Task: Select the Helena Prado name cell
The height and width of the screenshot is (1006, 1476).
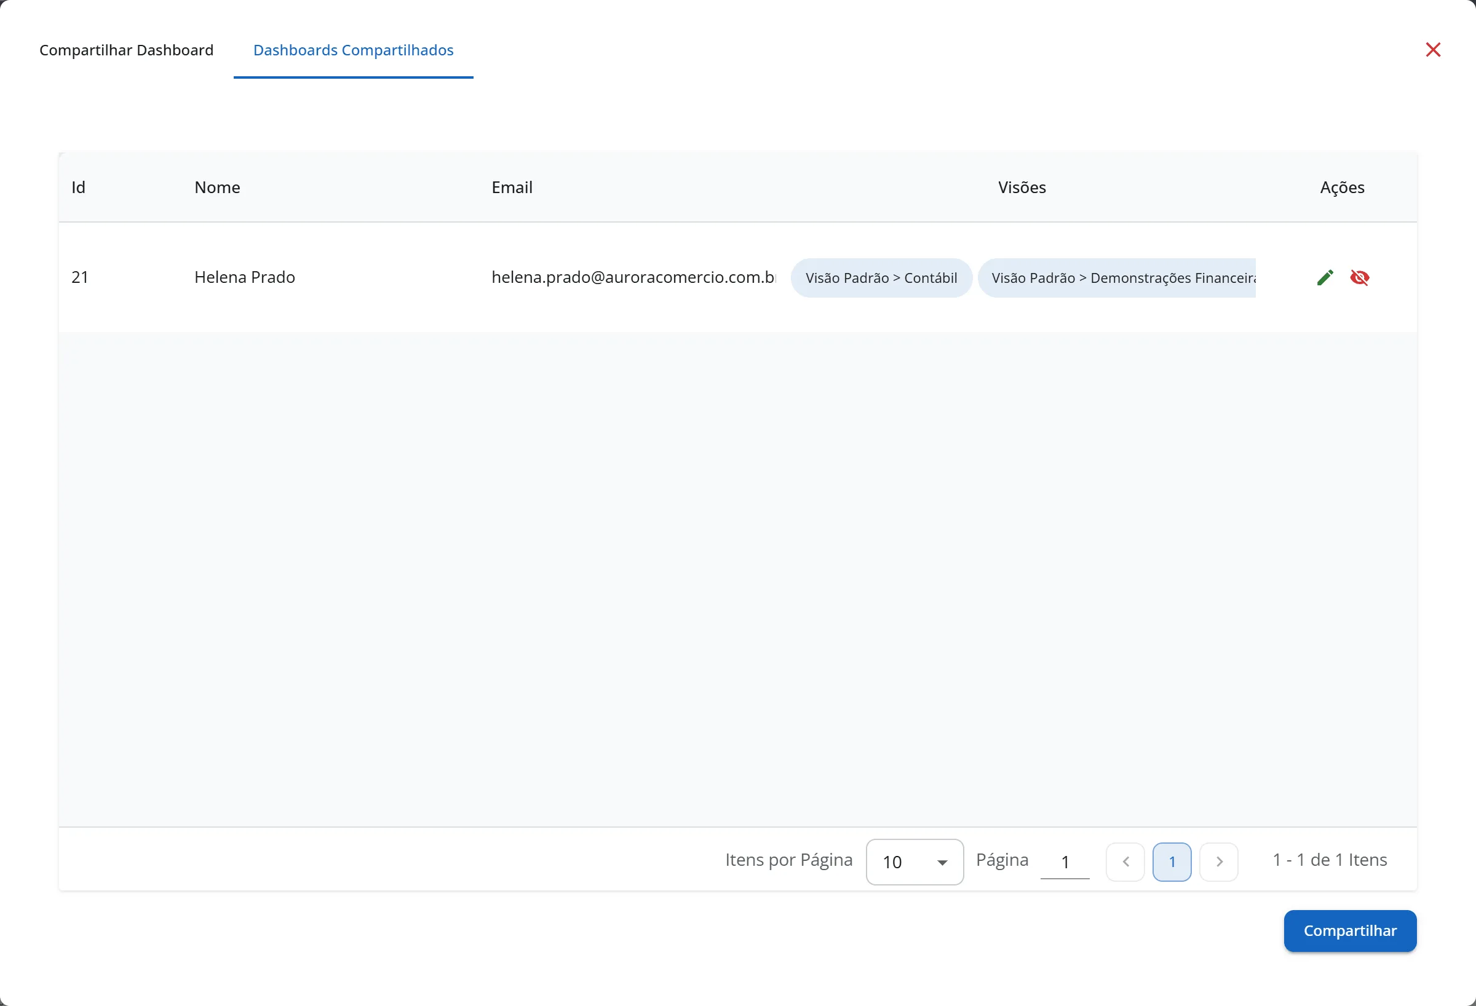Action: point(245,277)
